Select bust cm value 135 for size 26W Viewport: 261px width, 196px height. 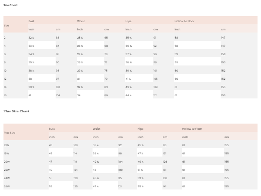coord(76,186)
